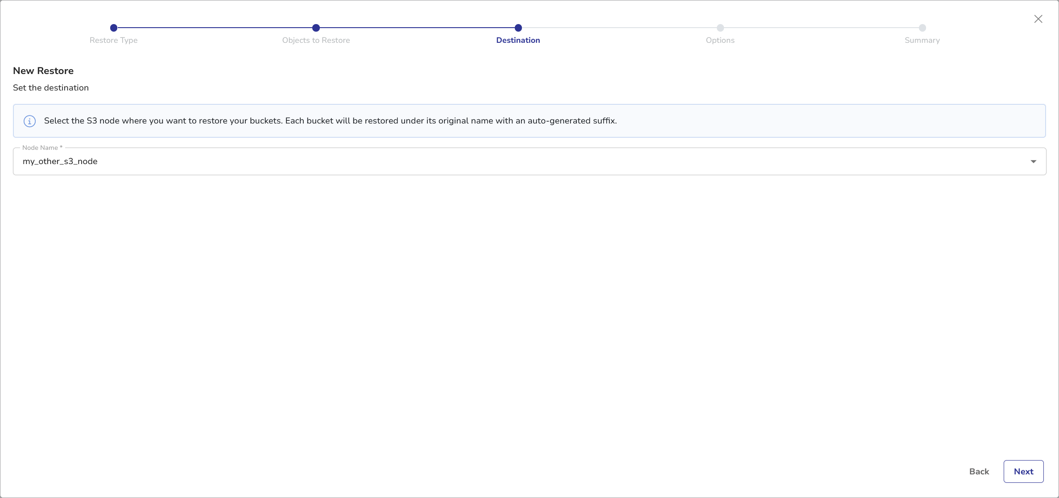
Task: Close the New Restore wizard
Action: 1038,19
